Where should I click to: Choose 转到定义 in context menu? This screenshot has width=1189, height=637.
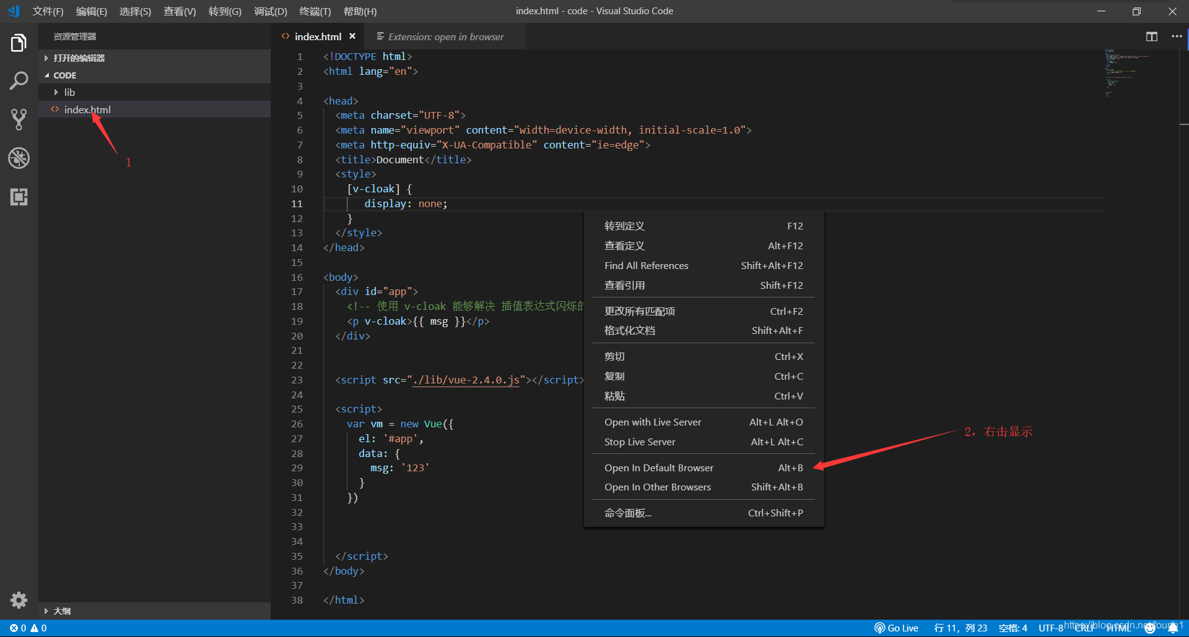click(x=703, y=226)
